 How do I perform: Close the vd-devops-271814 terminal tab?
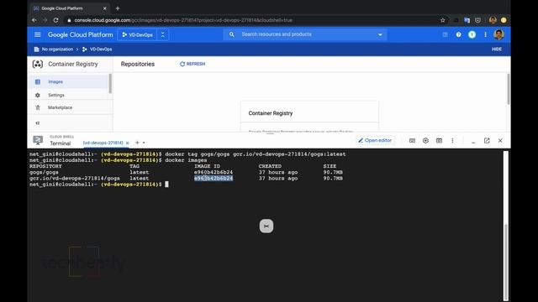[x=127, y=143]
